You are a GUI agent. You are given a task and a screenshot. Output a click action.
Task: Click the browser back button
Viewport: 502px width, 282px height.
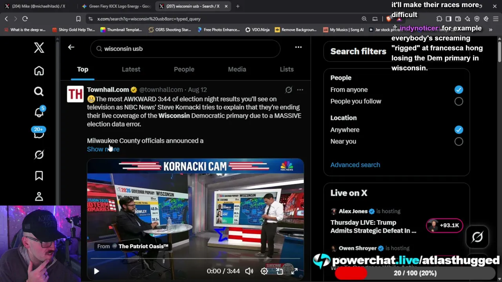point(6,19)
